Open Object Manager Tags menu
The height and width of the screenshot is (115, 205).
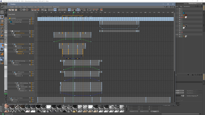[181, 6]
